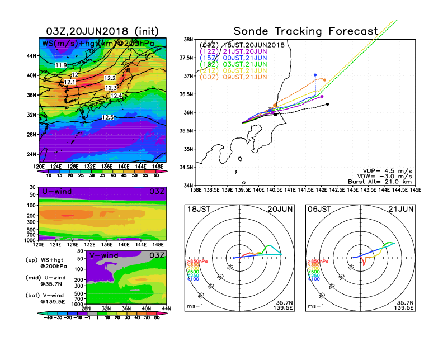443x342 pixels.
Task: Click the red swatch between 55 and 60
Action: click(150, 171)
